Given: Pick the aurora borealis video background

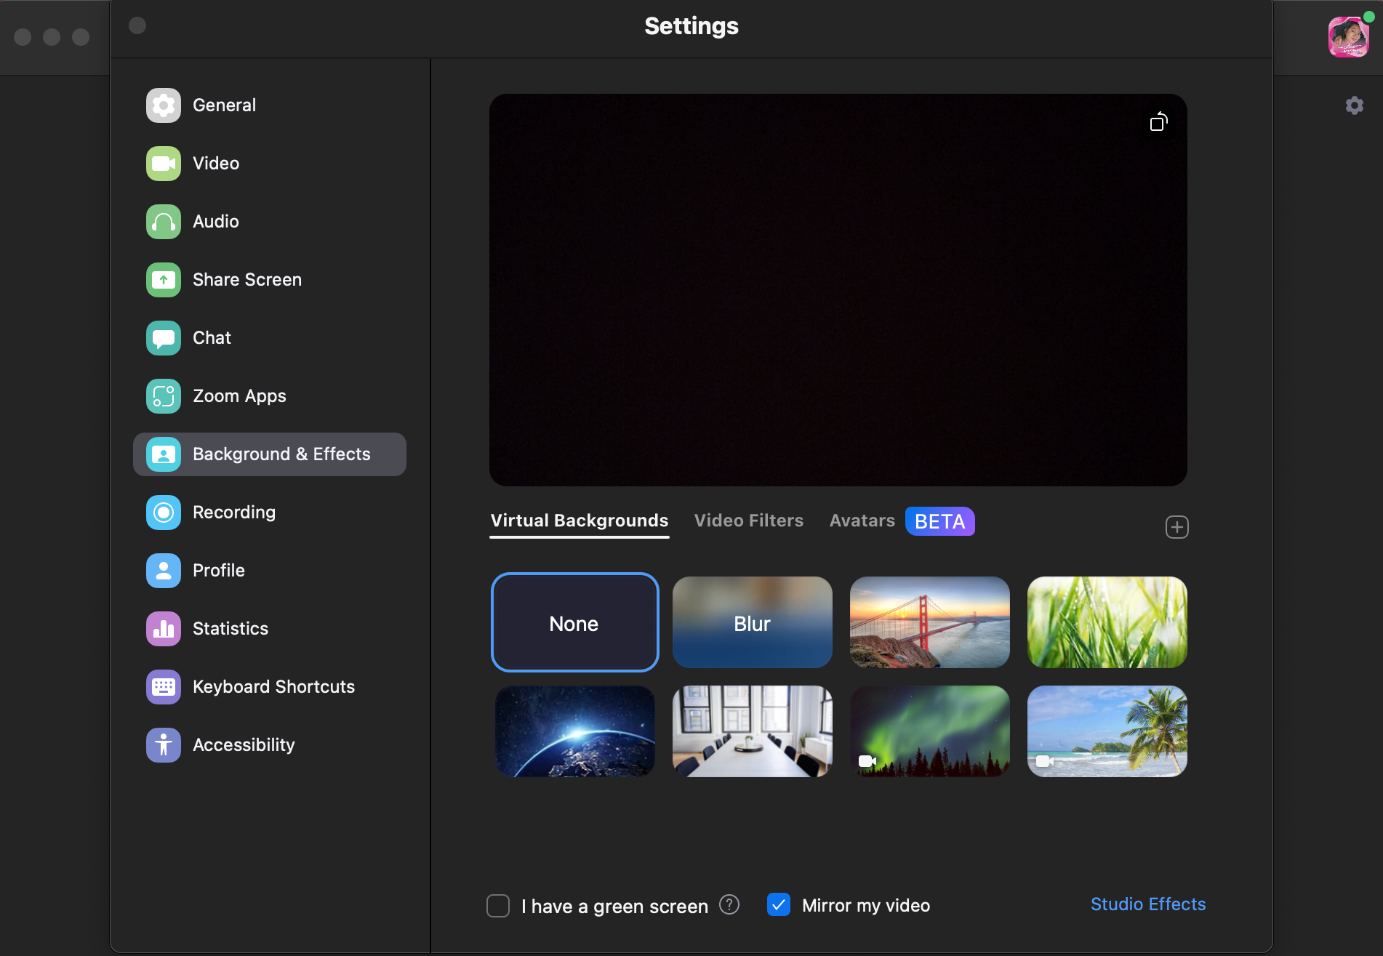Looking at the screenshot, I should pos(929,731).
